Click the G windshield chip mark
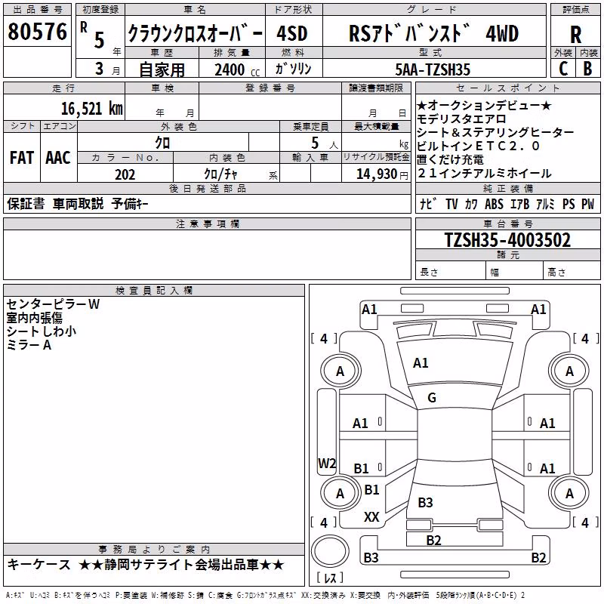604x604 pixels. pyautogui.click(x=432, y=398)
